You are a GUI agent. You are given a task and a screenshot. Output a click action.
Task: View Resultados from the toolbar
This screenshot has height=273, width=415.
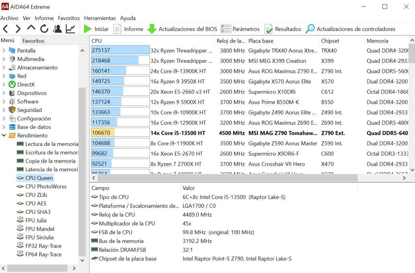coord(282,29)
